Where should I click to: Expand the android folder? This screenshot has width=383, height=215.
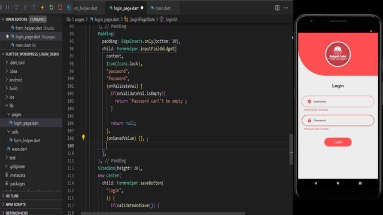coord(14,79)
